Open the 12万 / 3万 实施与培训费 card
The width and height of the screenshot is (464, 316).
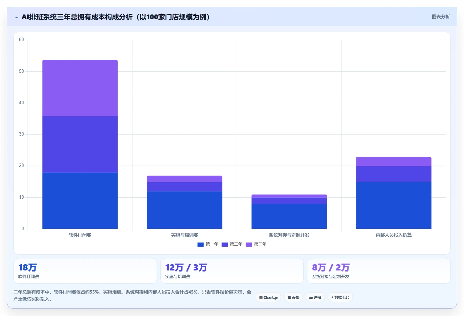click(x=232, y=271)
